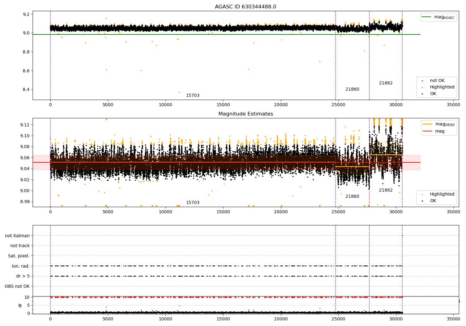466x326 pixels.
Task: Click 'OK' in the Magnitude Estimates legend
Action: (433, 201)
